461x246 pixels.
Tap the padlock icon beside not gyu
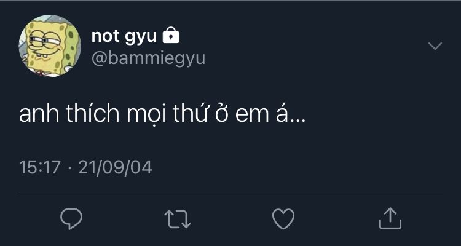(x=171, y=35)
